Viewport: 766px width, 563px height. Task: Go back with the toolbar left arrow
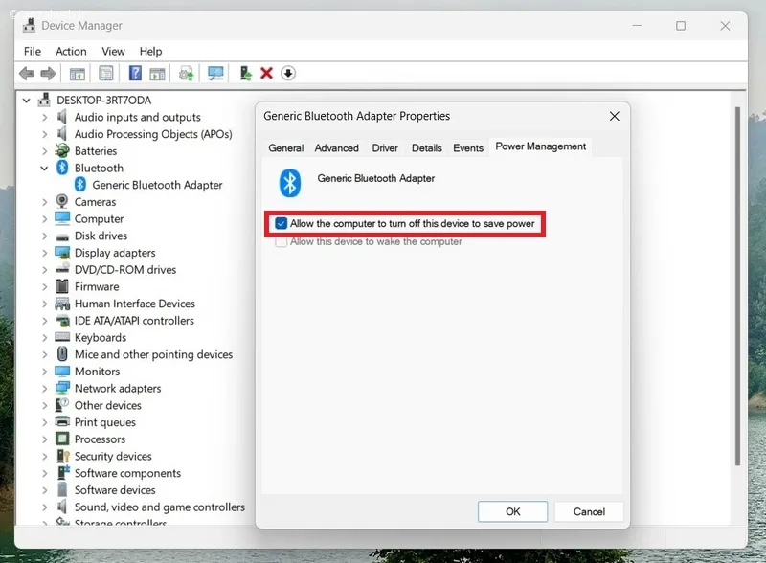[27, 74]
